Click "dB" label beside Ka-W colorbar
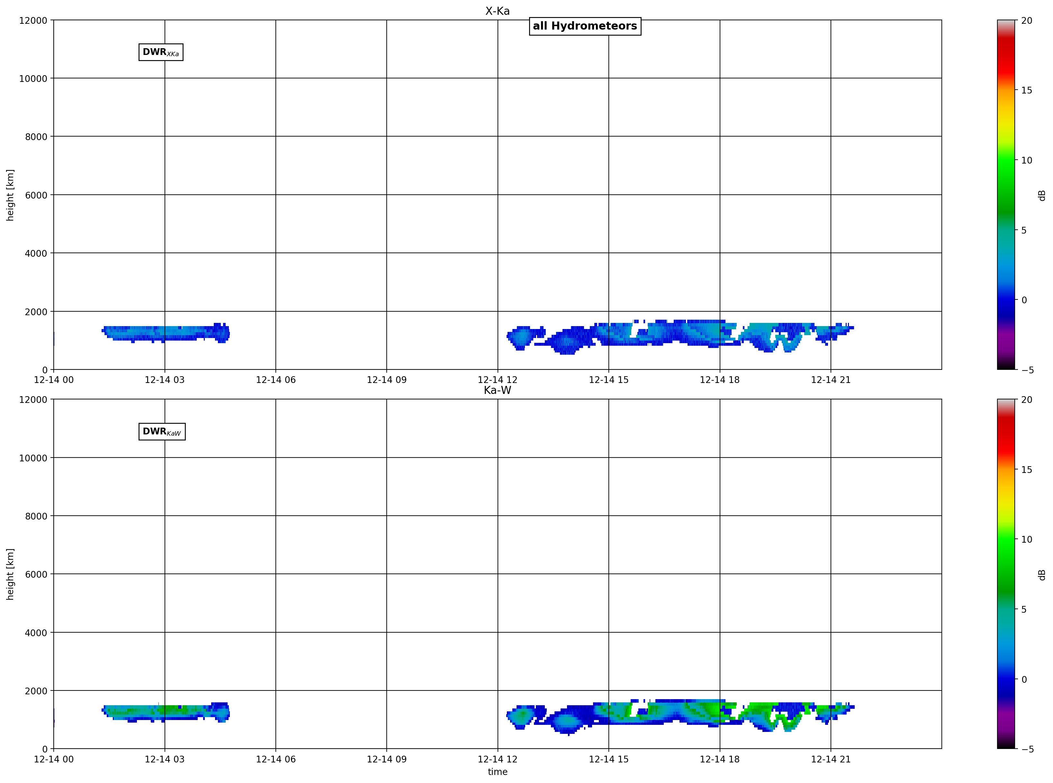 coord(1042,574)
